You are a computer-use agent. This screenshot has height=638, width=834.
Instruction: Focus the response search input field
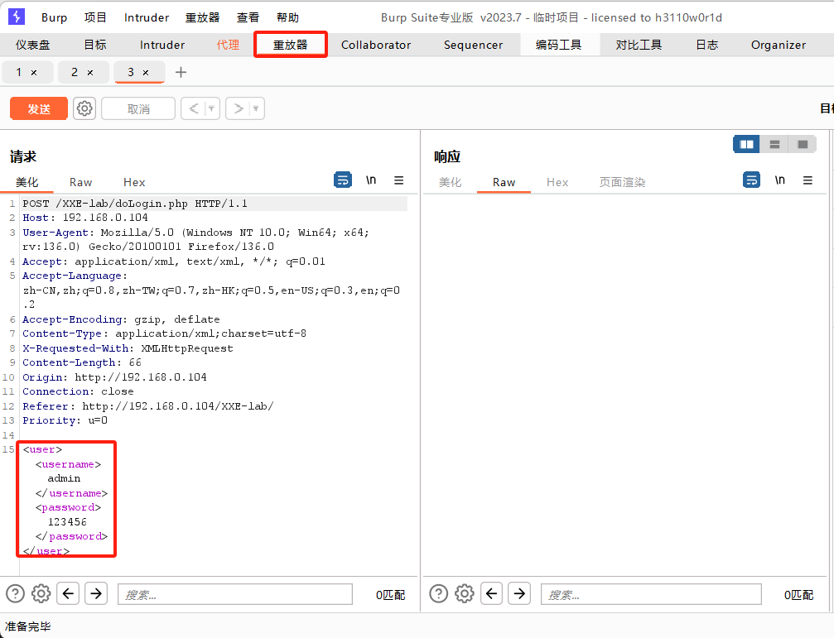(x=651, y=594)
